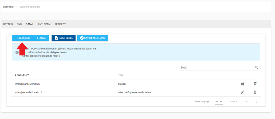Open the Rows per page dropdown
The width and height of the screenshot is (275, 119).
(x=219, y=101)
